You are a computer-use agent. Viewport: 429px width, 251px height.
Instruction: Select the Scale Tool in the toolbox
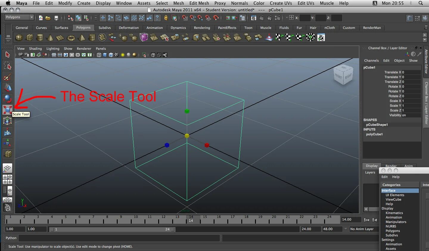(7, 110)
